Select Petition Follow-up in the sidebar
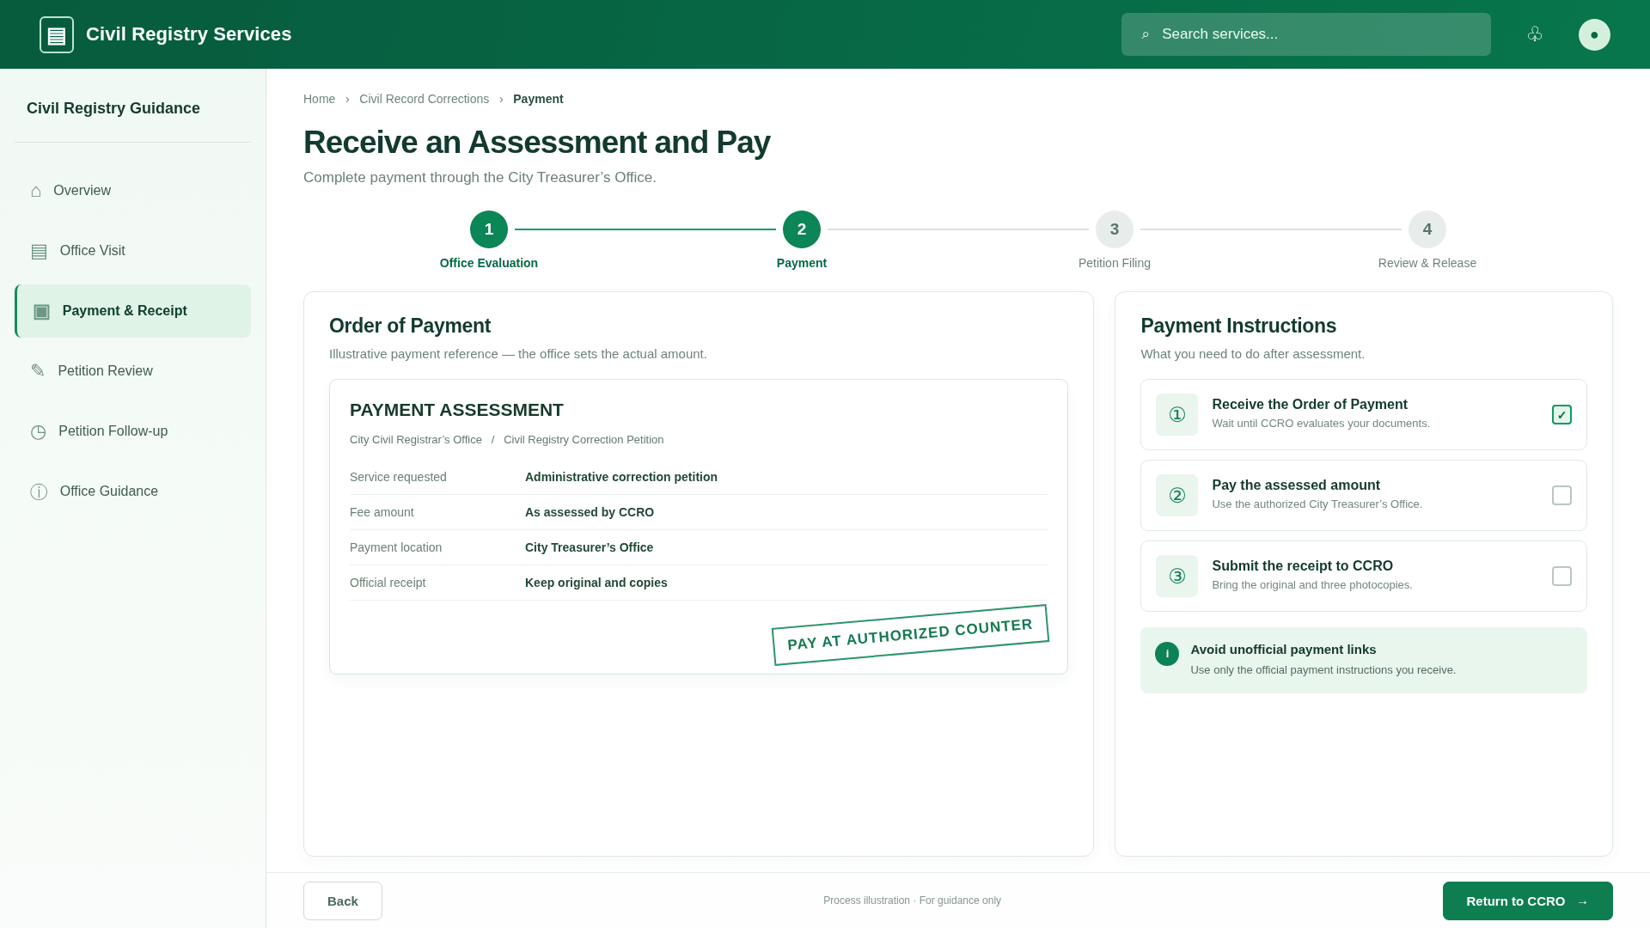This screenshot has height=928, width=1650. point(132,431)
